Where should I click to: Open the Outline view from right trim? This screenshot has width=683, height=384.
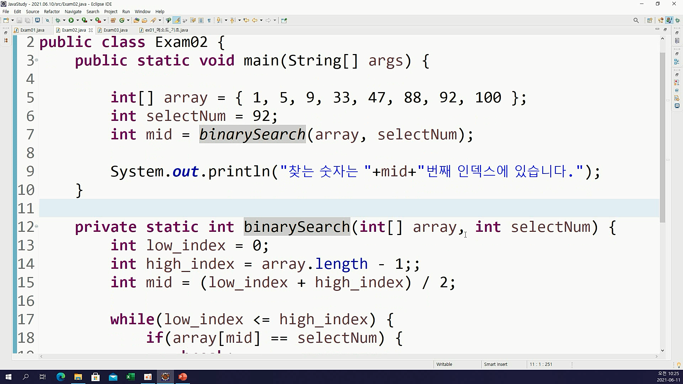point(677,62)
